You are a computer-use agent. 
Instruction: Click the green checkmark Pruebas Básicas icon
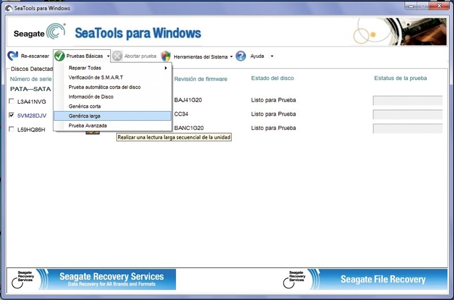click(x=60, y=56)
